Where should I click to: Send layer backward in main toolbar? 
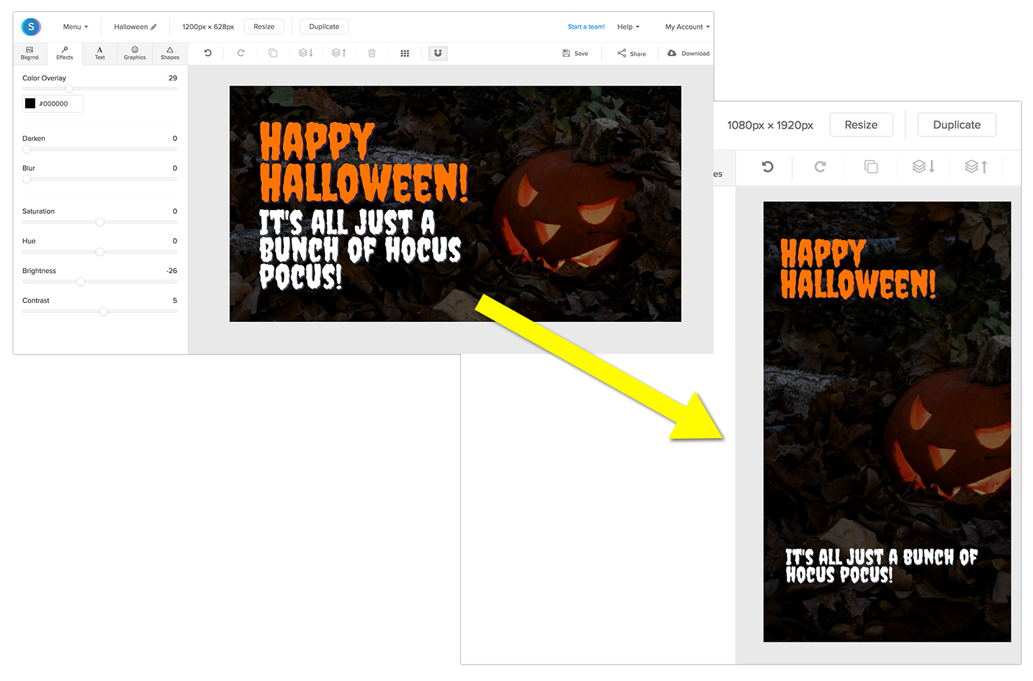tap(306, 53)
